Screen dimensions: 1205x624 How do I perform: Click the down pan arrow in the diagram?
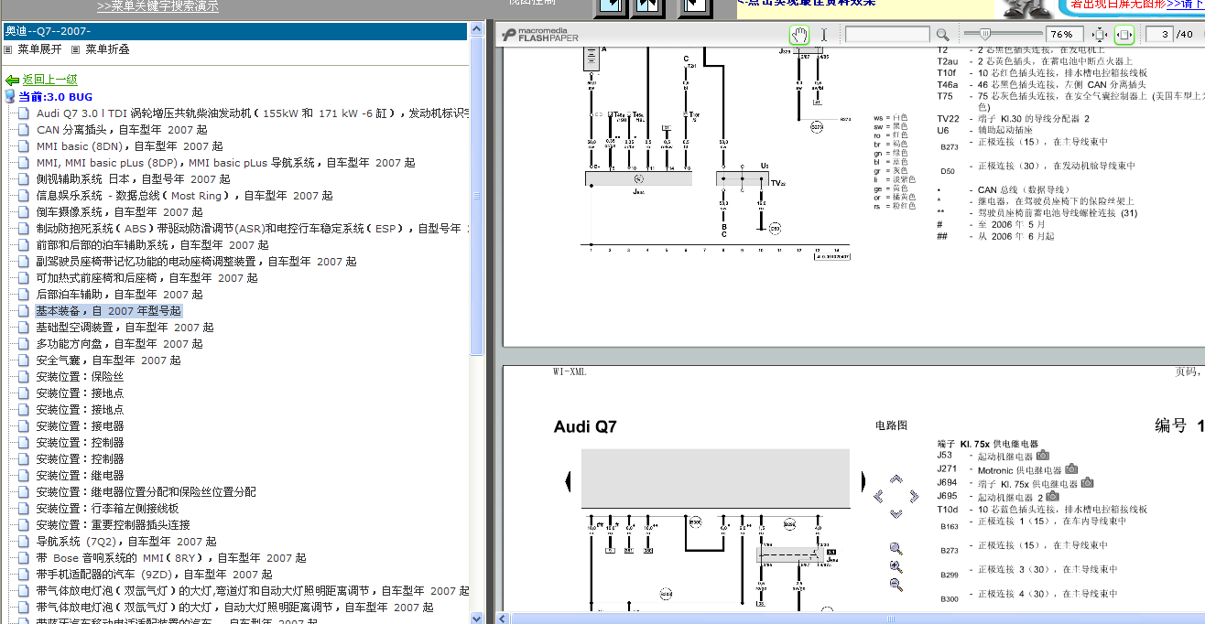coord(895,512)
